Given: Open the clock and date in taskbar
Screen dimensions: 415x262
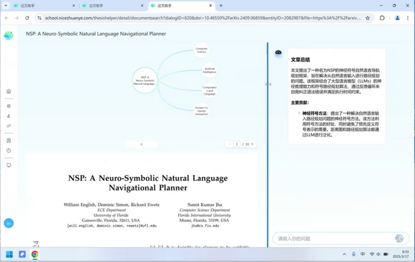Looking at the screenshot, I should click(400, 254).
